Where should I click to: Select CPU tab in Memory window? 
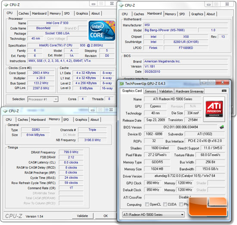[9, 120]
